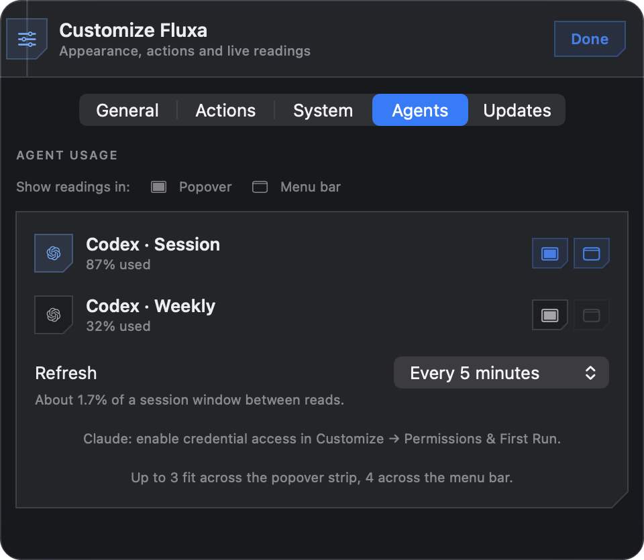
Task: Open the Updates tab
Action: (x=517, y=111)
